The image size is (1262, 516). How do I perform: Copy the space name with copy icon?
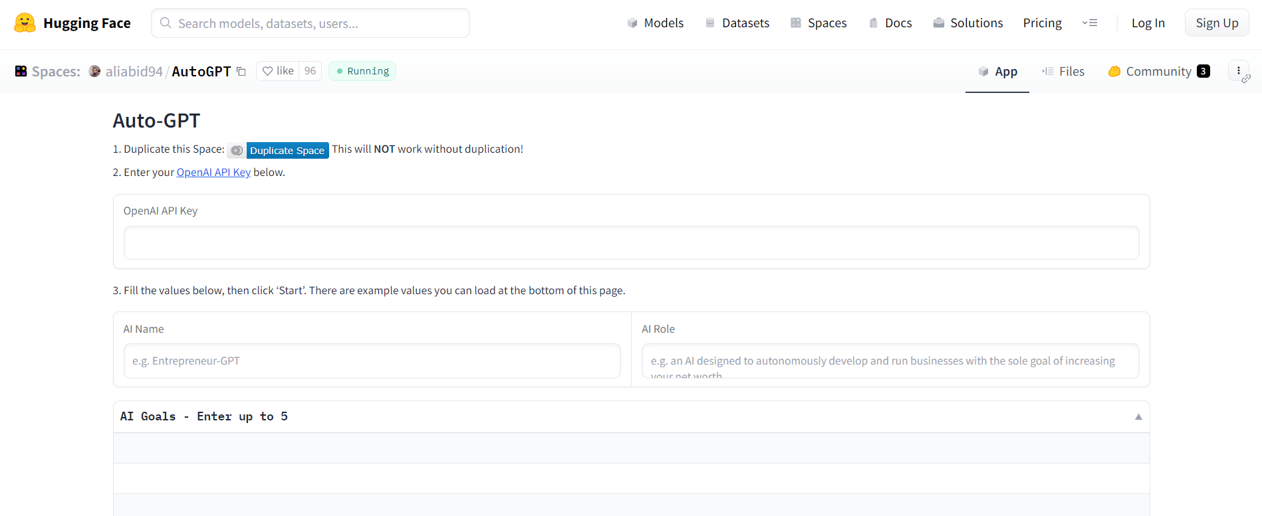click(241, 71)
